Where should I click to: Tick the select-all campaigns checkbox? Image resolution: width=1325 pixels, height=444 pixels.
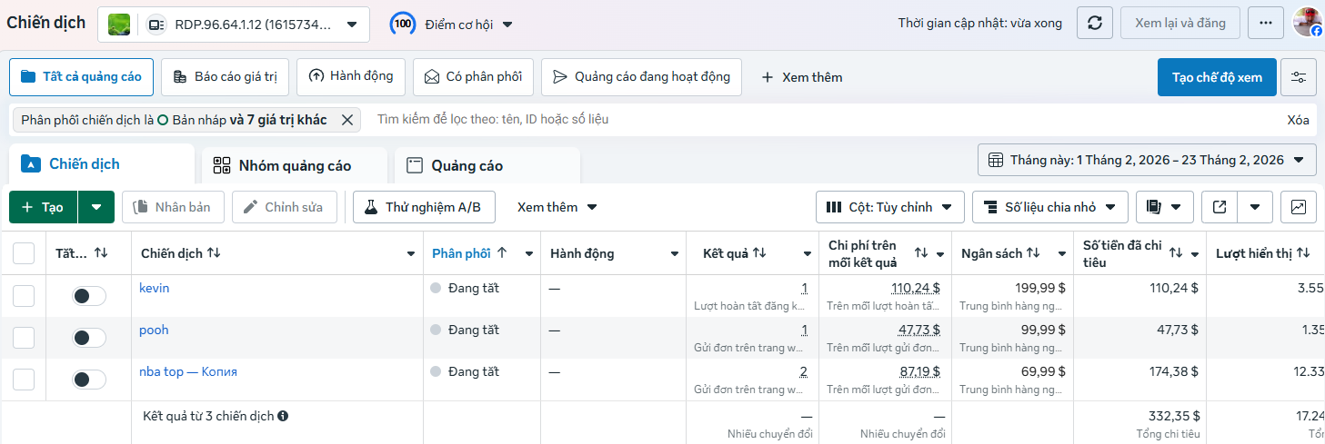[x=24, y=253]
